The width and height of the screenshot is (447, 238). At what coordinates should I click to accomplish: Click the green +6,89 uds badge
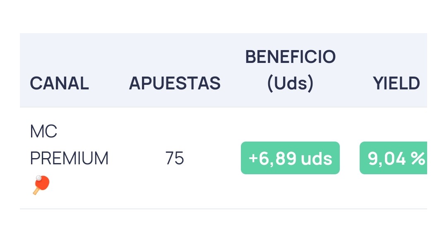tap(290, 158)
